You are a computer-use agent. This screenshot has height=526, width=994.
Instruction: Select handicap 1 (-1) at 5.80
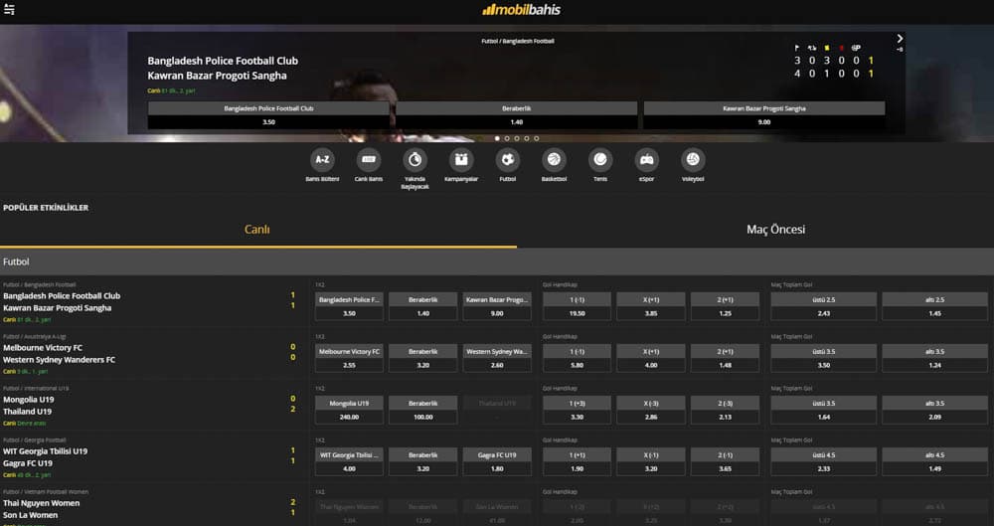click(x=577, y=359)
